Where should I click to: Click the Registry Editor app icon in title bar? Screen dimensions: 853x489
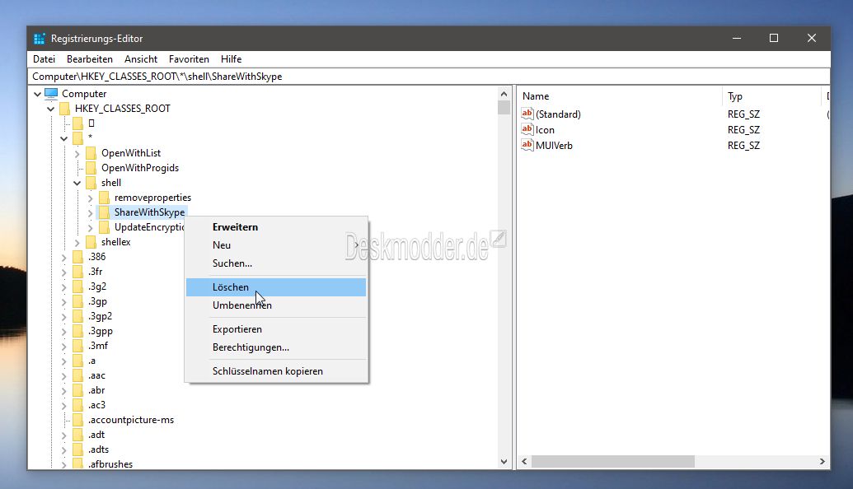click(x=40, y=39)
